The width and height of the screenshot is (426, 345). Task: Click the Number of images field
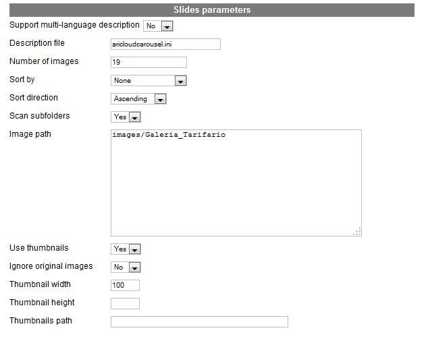(149, 63)
